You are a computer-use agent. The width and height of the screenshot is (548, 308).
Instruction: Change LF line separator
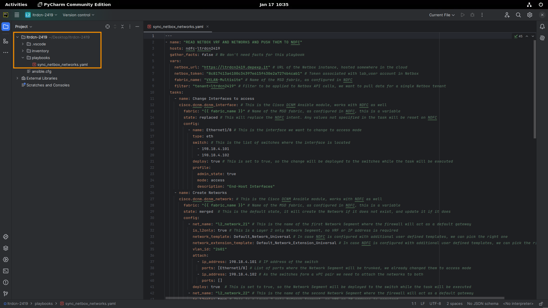pos(423,304)
